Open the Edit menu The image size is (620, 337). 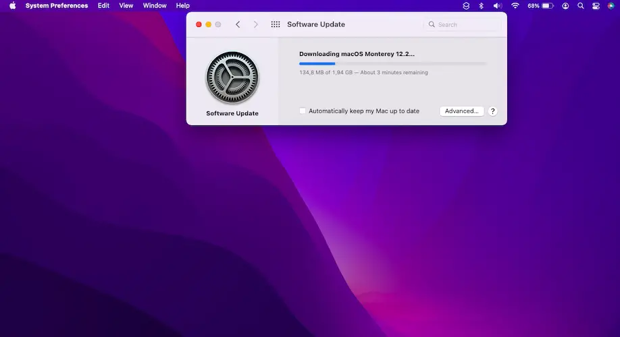click(x=103, y=5)
